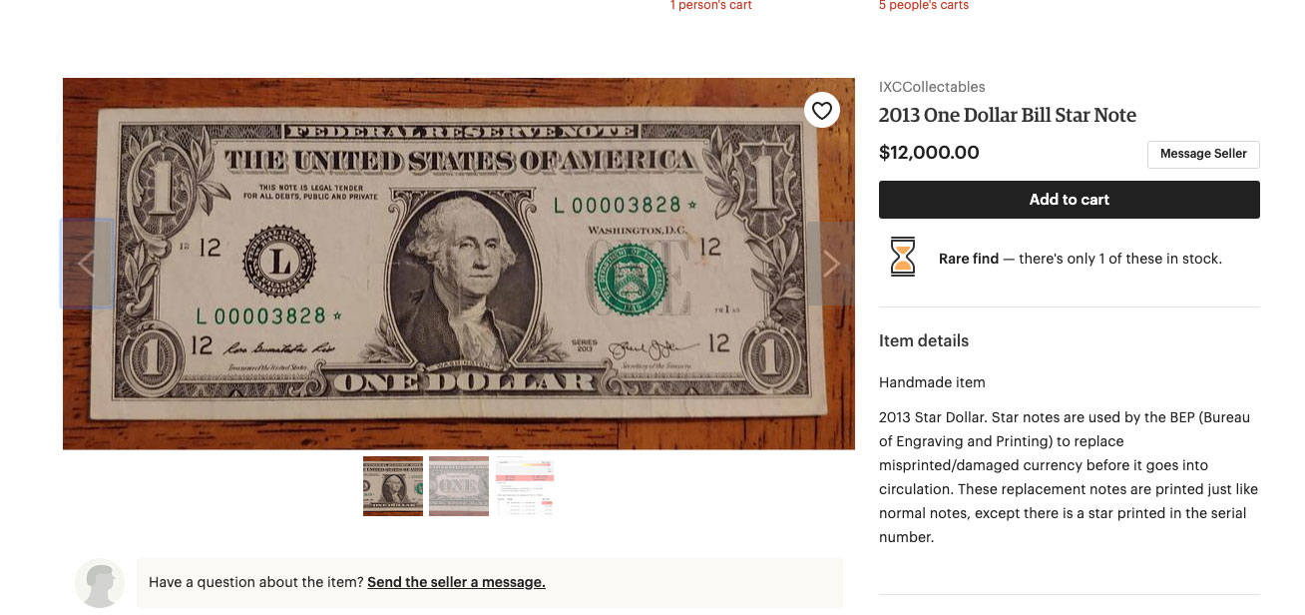Image resolution: width=1305 pixels, height=615 pixels.
Task: Add the star note to cart
Action: click(1069, 200)
